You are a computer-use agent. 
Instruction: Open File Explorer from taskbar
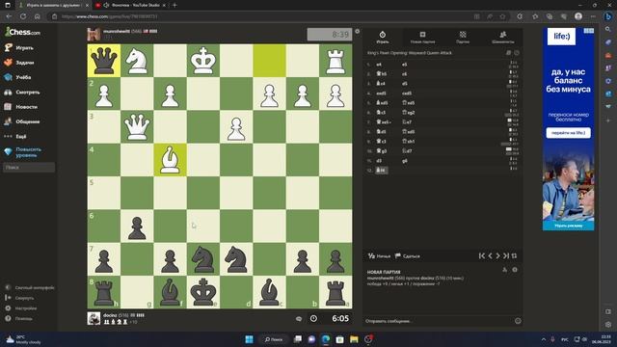point(354,339)
